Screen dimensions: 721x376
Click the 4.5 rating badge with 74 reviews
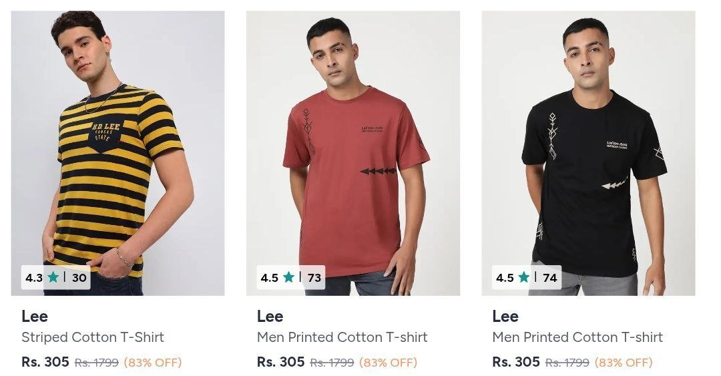(x=527, y=277)
